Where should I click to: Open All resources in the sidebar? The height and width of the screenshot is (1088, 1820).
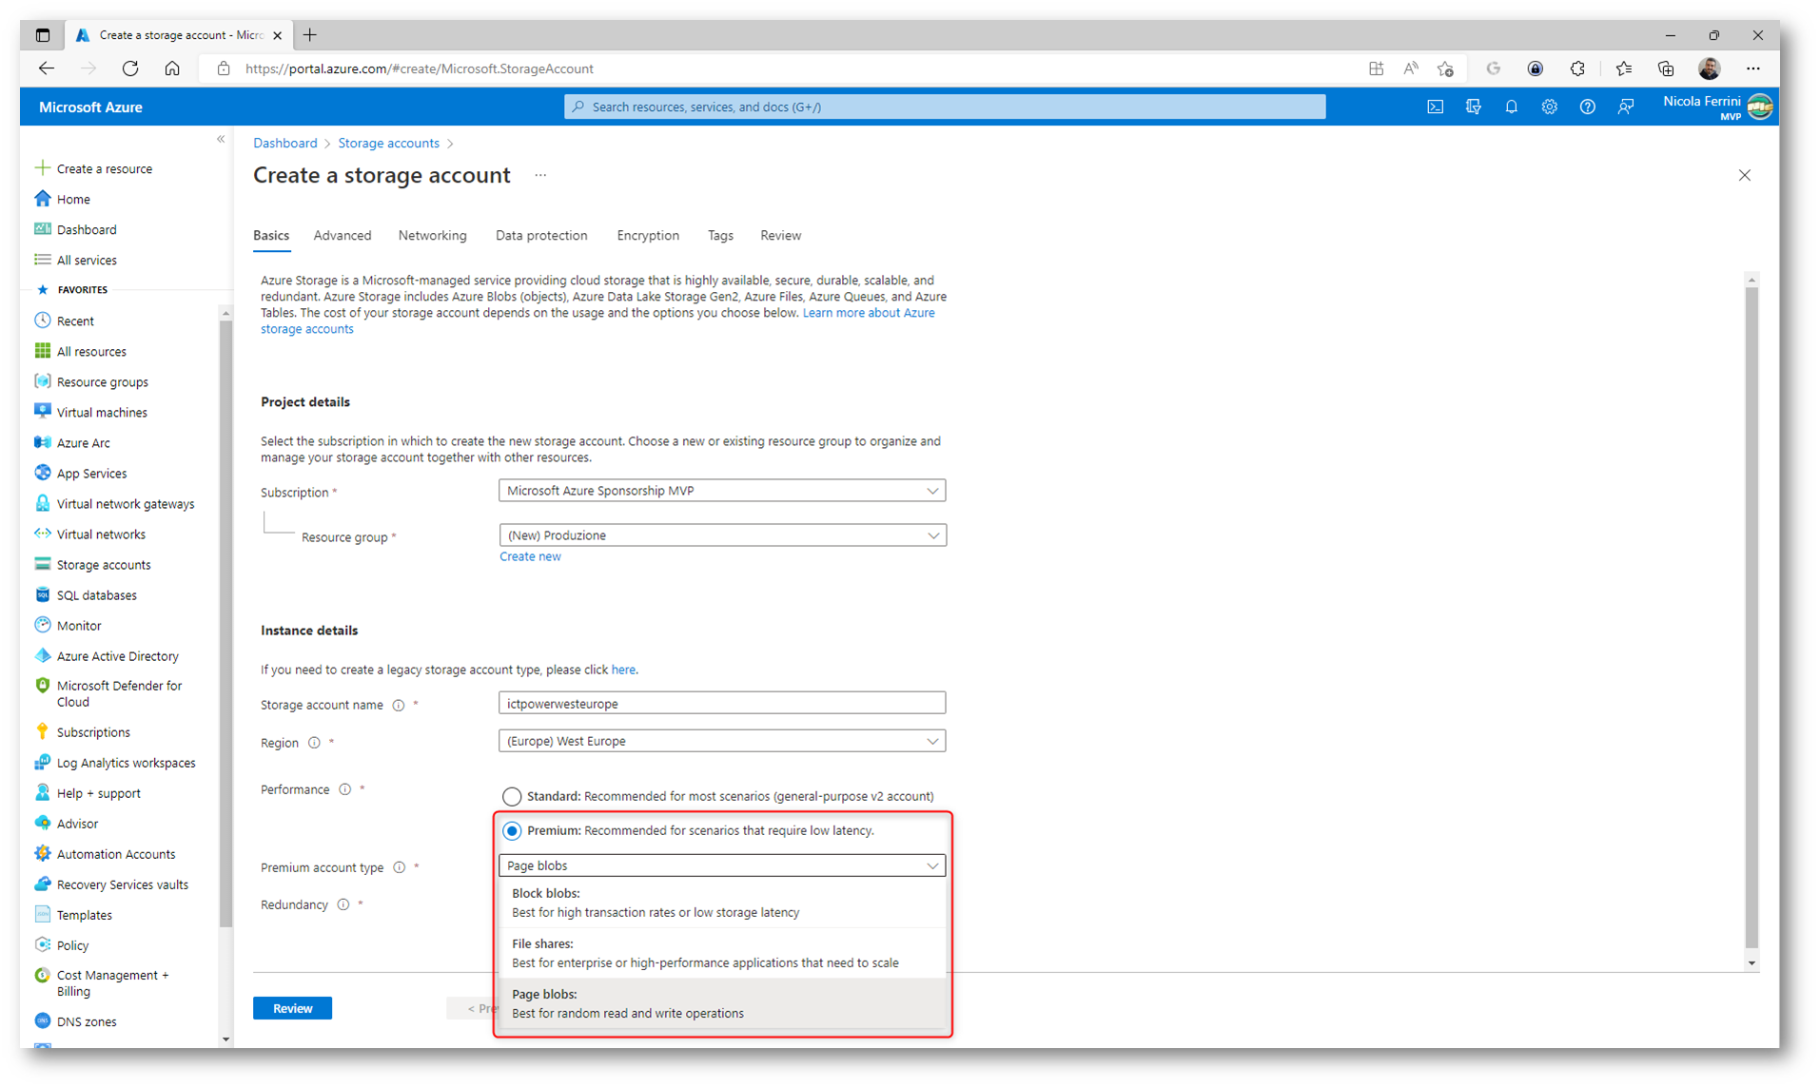91,351
